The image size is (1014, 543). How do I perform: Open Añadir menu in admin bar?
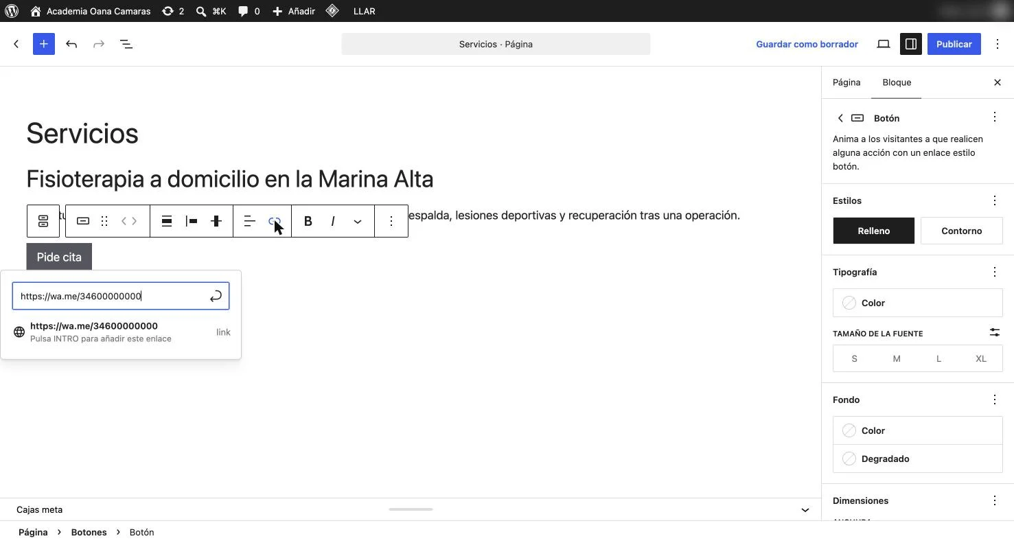pos(294,11)
